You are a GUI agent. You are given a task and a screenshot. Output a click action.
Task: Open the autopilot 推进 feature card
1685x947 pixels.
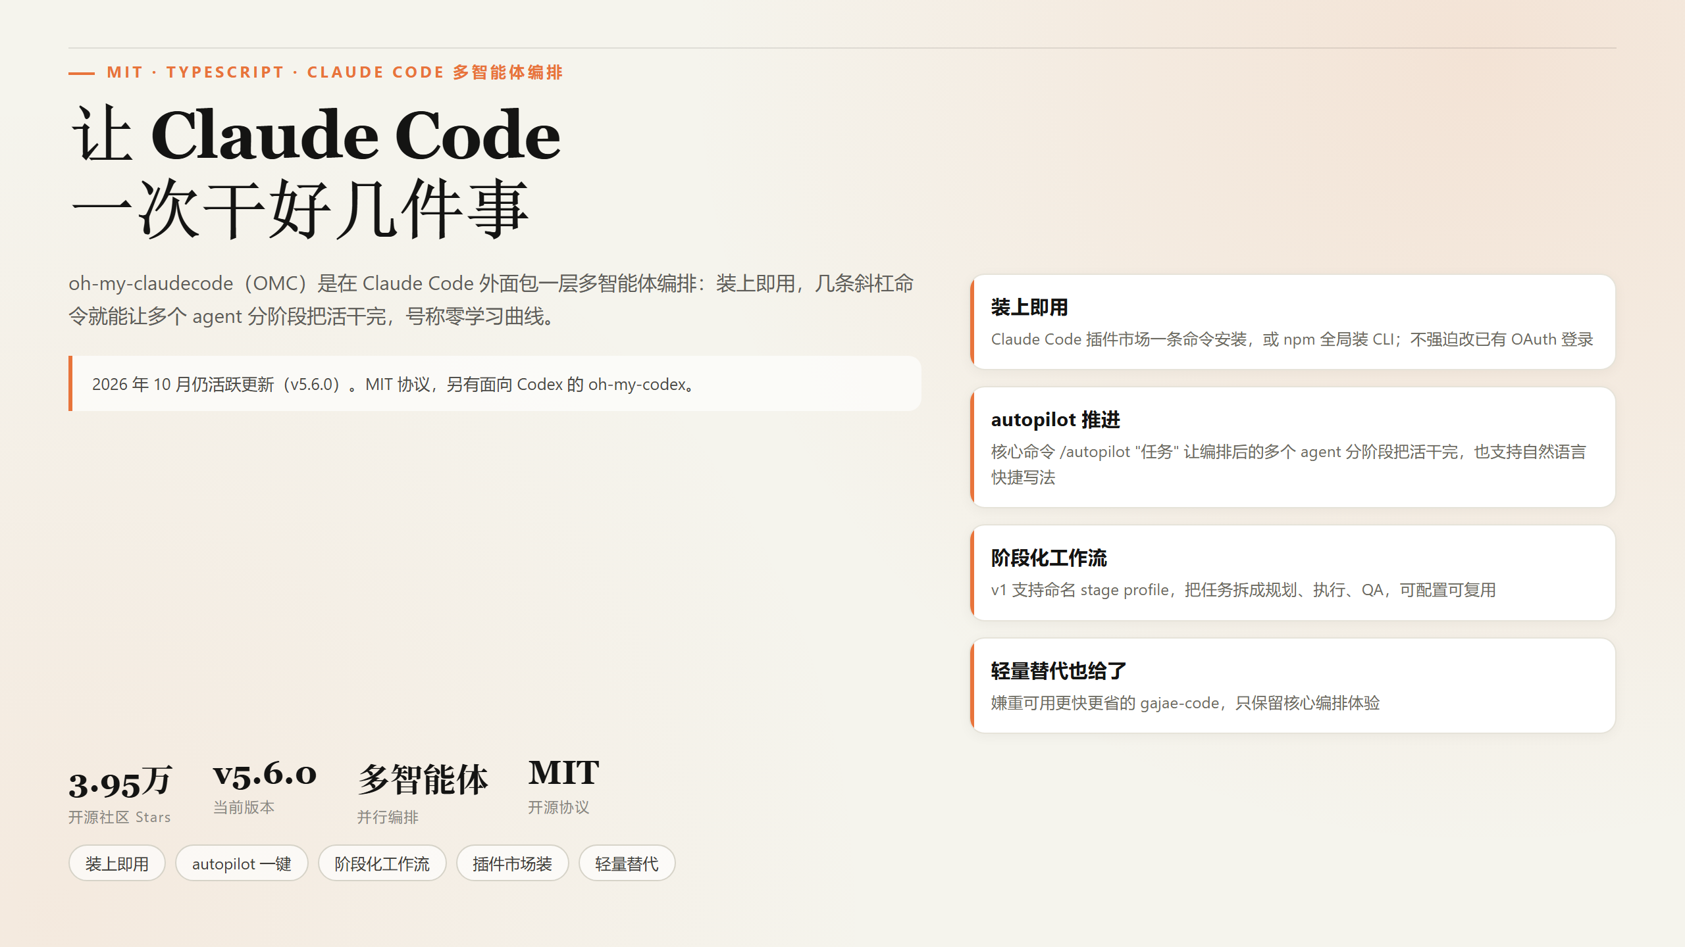pos(1293,447)
